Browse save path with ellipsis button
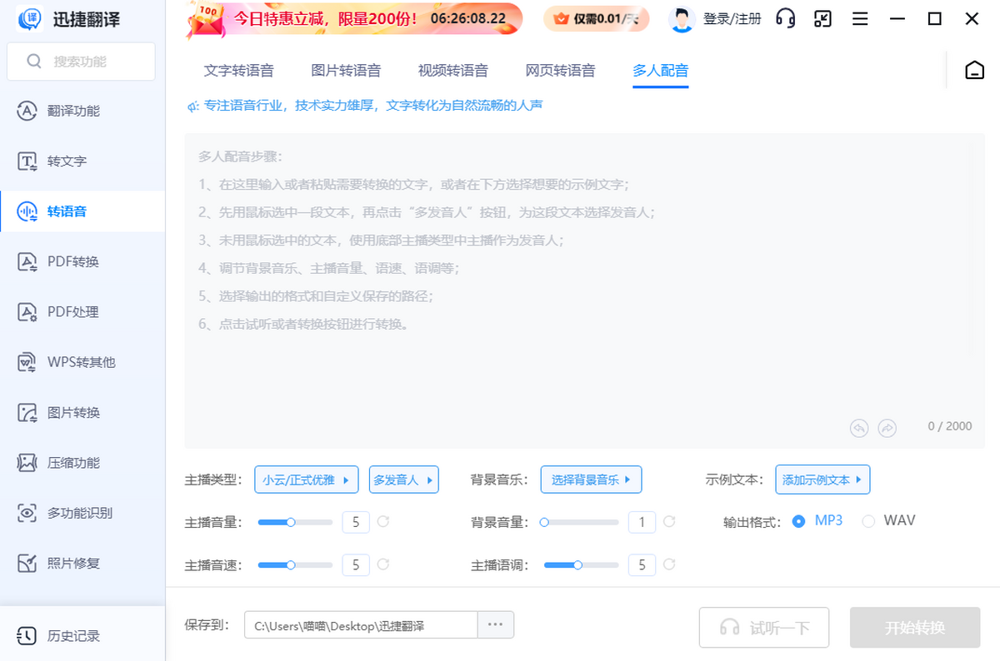The height and width of the screenshot is (661, 1000). coord(496,624)
